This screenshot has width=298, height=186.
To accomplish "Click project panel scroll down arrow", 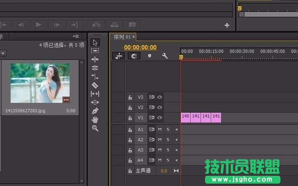I will [82, 181].
